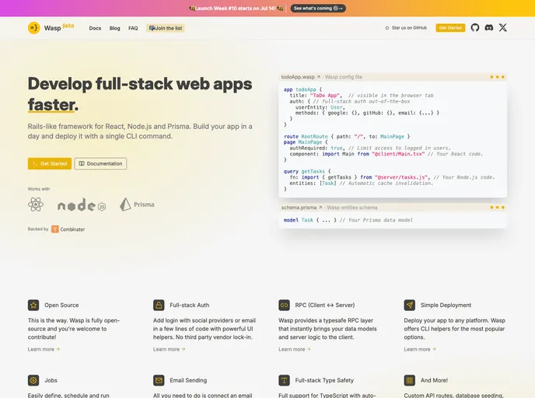This screenshot has height=398, width=535.
Task: Click the Full-stack Auth lock icon
Action: click(x=159, y=305)
